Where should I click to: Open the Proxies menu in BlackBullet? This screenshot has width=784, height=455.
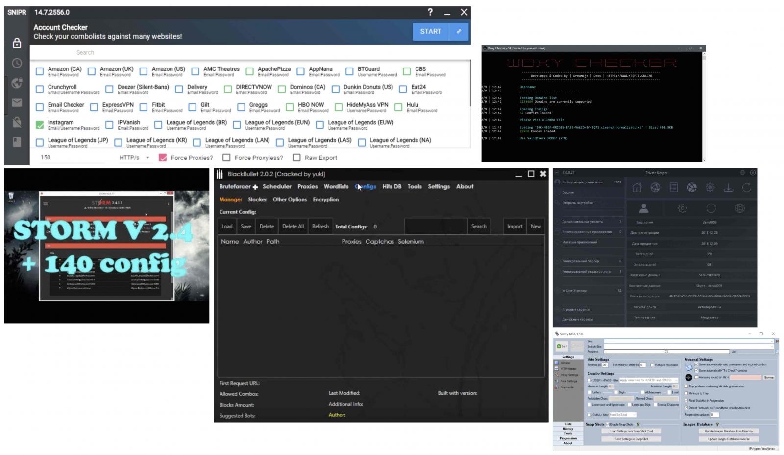pos(307,186)
